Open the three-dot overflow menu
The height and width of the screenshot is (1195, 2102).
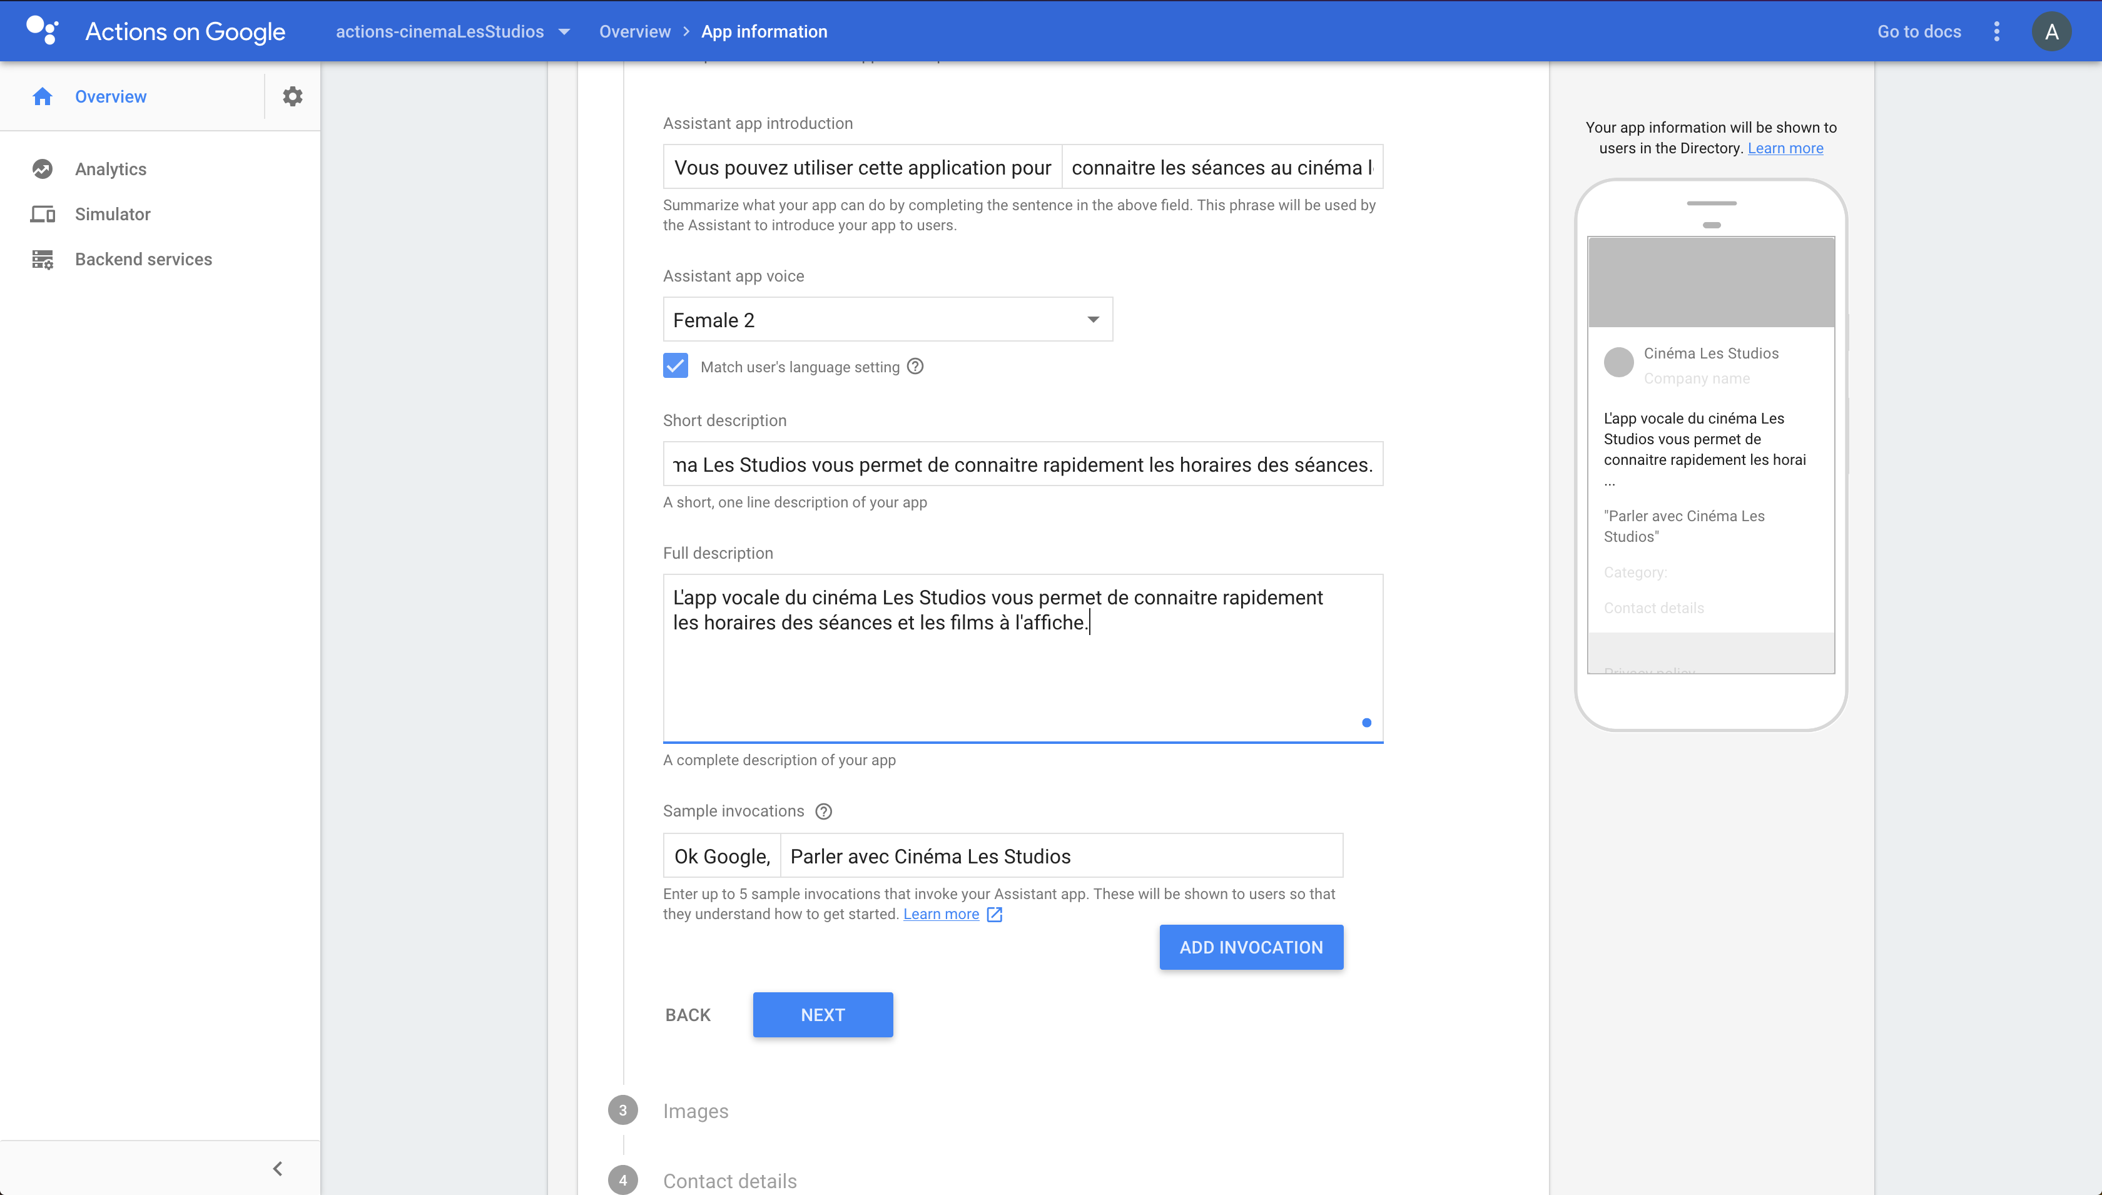pos(1997,31)
